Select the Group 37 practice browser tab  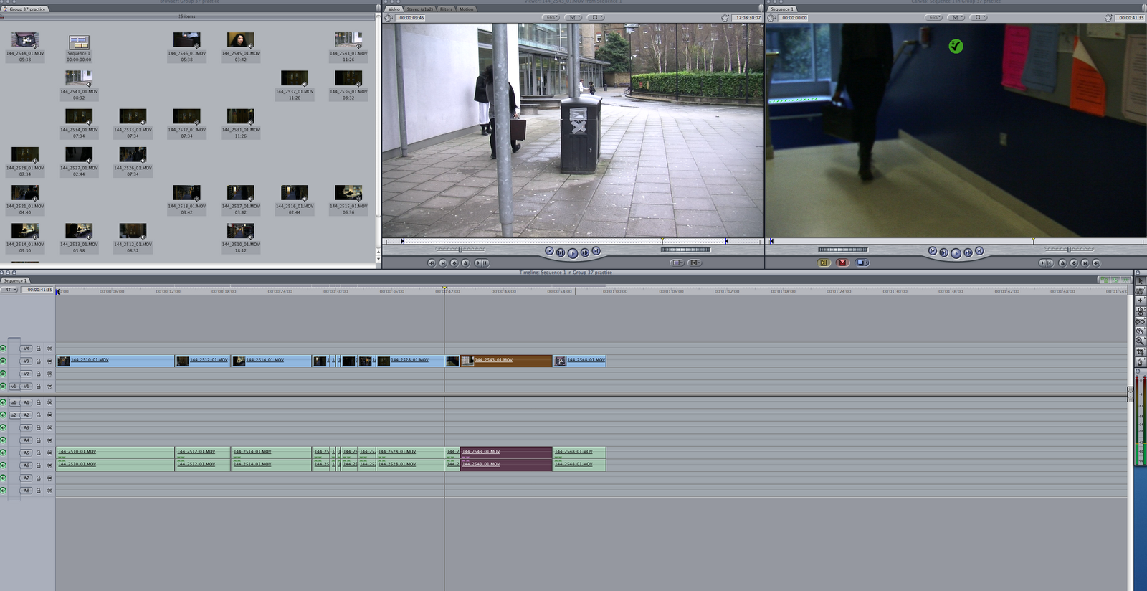point(26,9)
